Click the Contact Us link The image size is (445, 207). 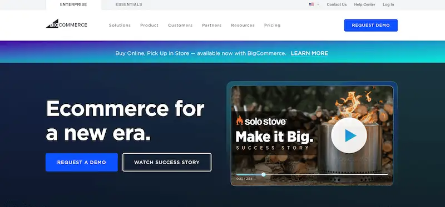(x=337, y=4)
